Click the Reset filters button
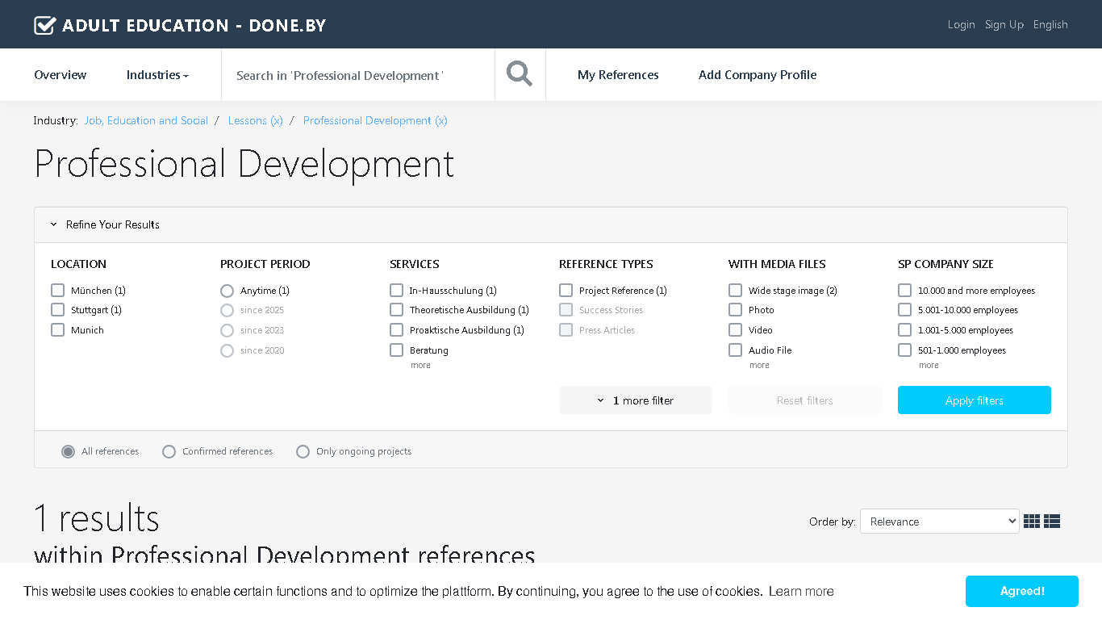Viewport: 1102px width, 620px height. [x=805, y=400]
